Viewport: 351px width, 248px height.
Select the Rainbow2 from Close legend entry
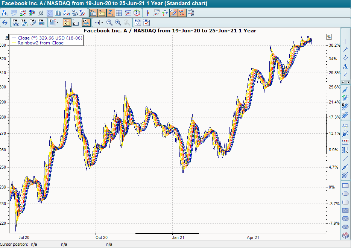(41, 43)
